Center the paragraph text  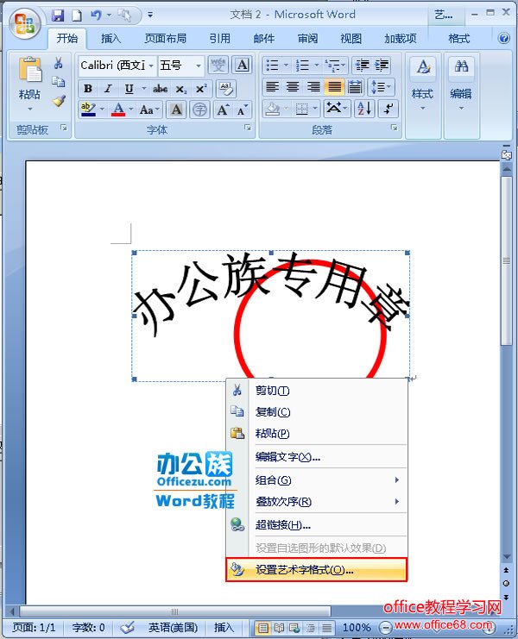pos(293,87)
